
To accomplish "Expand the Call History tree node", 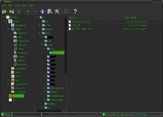I will tap(8, 84).
